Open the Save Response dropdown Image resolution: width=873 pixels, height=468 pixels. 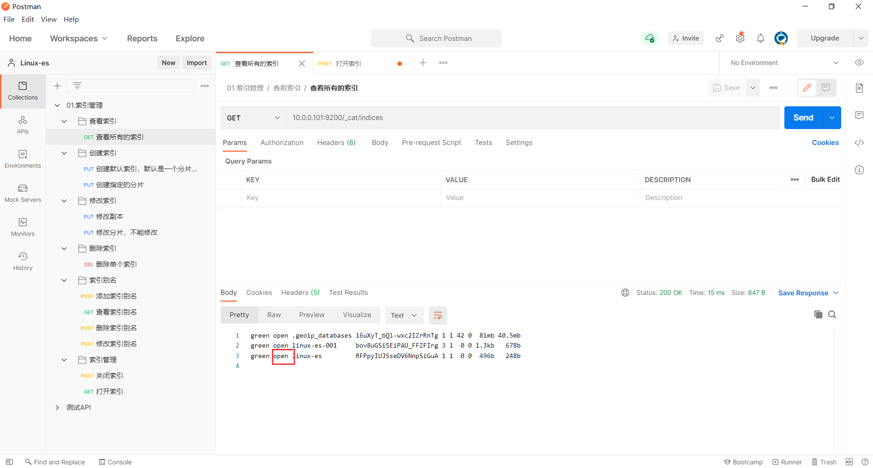pos(808,293)
